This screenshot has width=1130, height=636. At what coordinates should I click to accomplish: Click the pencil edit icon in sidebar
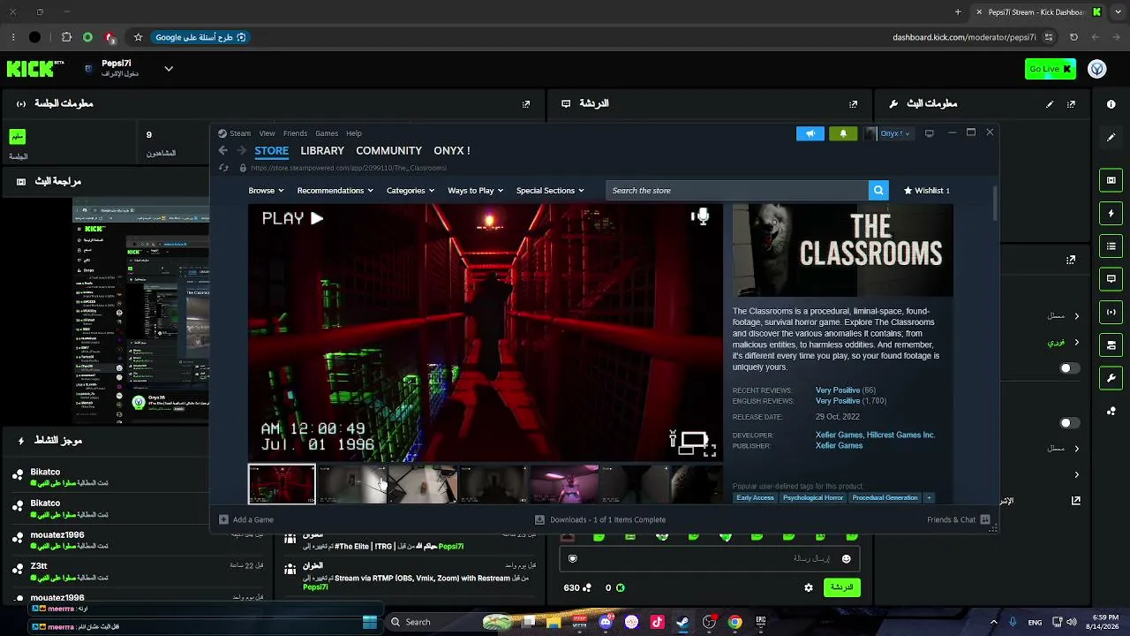click(x=1111, y=137)
